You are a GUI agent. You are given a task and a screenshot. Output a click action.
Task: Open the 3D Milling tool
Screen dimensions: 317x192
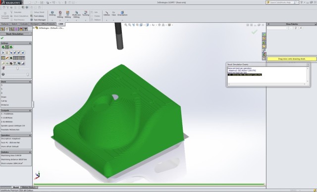click(68, 14)
